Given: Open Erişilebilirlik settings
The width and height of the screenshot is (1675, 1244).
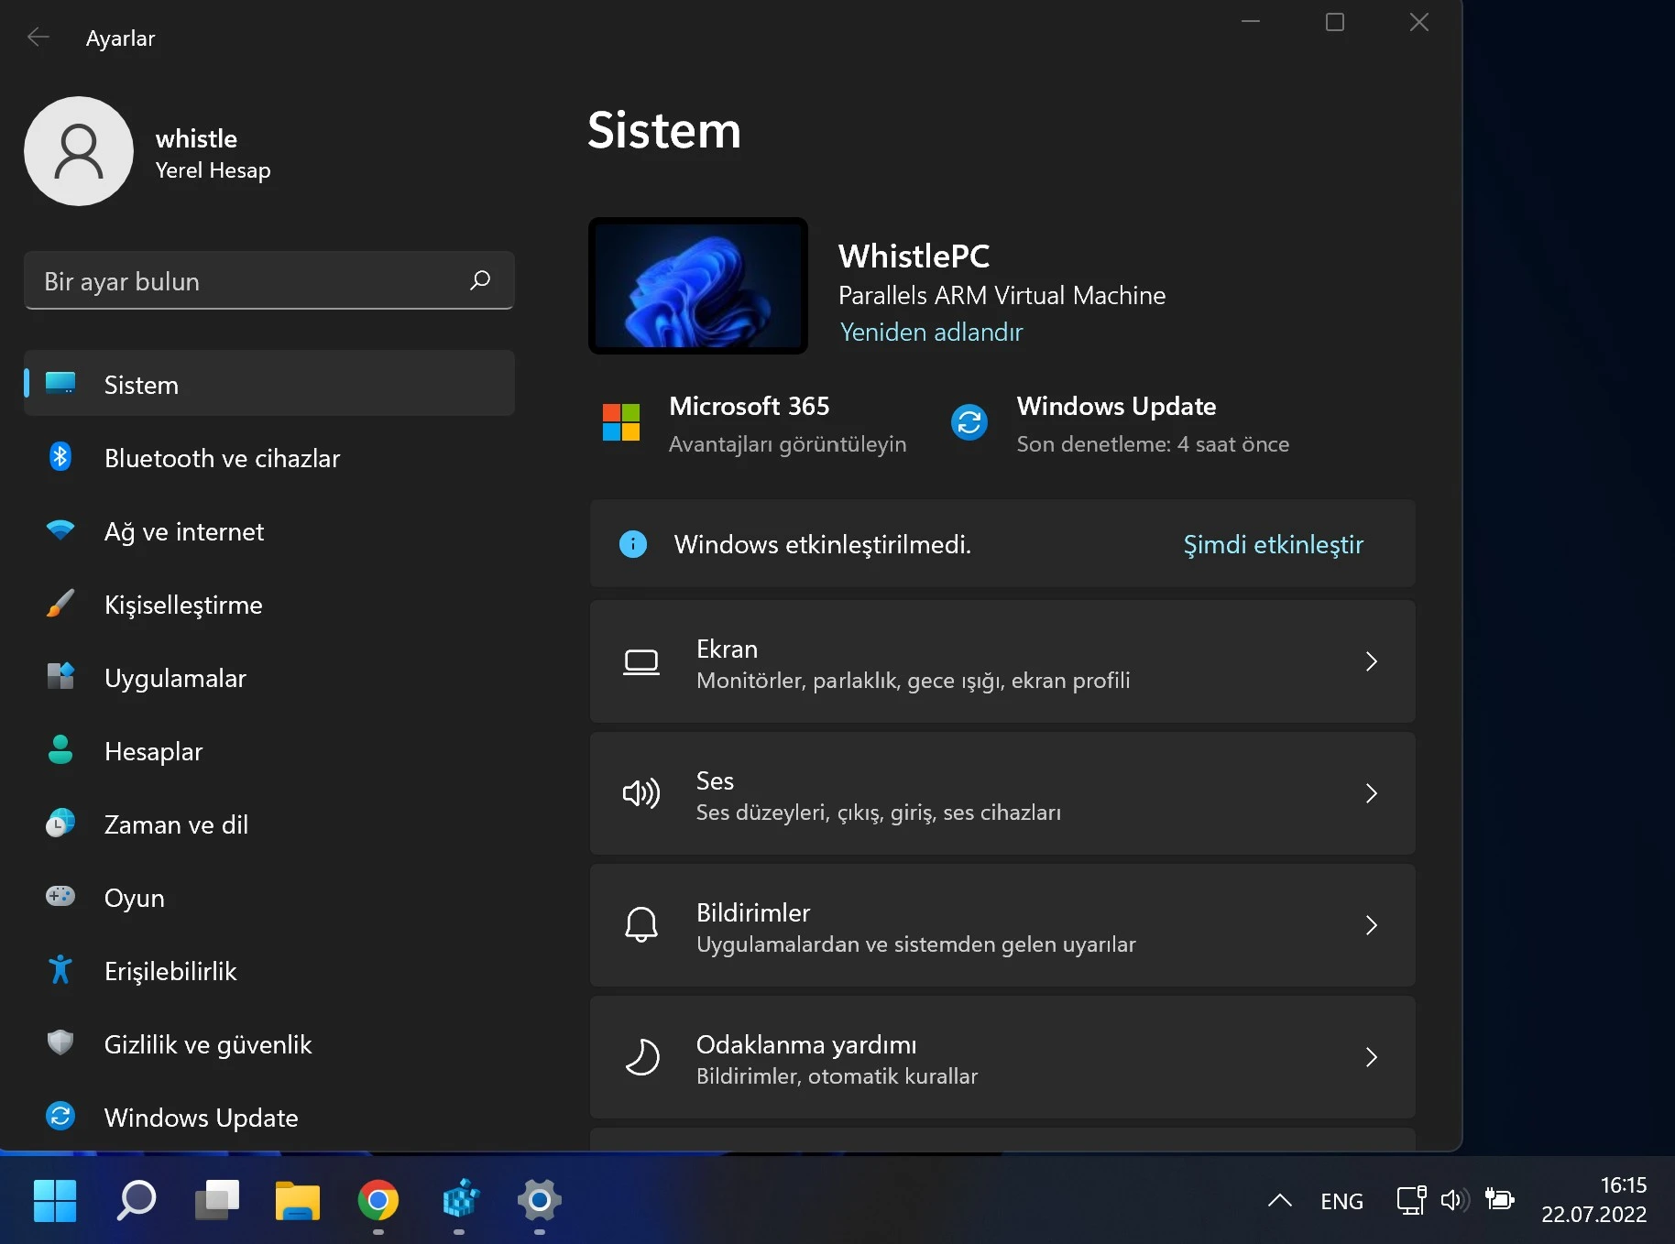Looking at the screenshot, I should pos(269,970).
